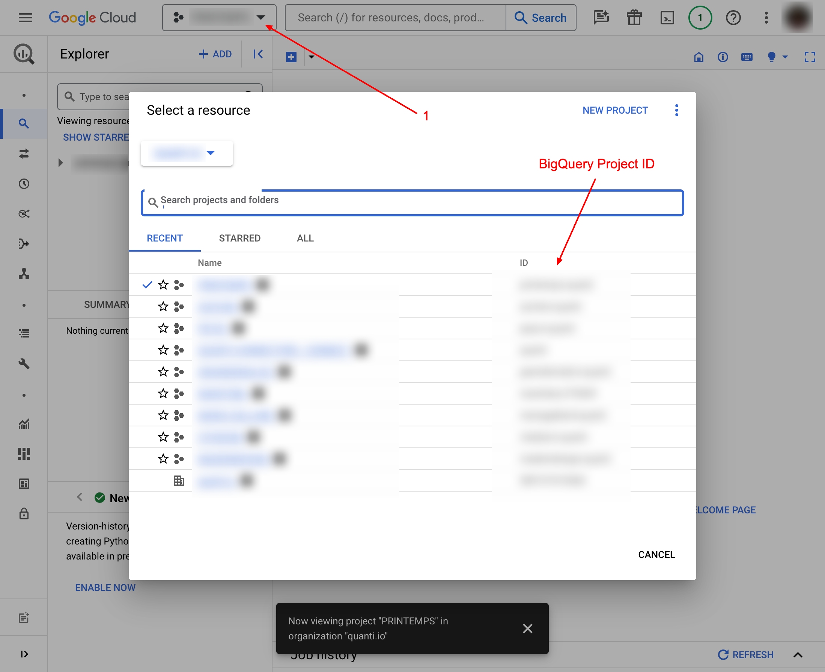This screenshot has height=672, width=825.
Task: Click the Help question mark icon in top bar
Action: (x=733, y=17)
